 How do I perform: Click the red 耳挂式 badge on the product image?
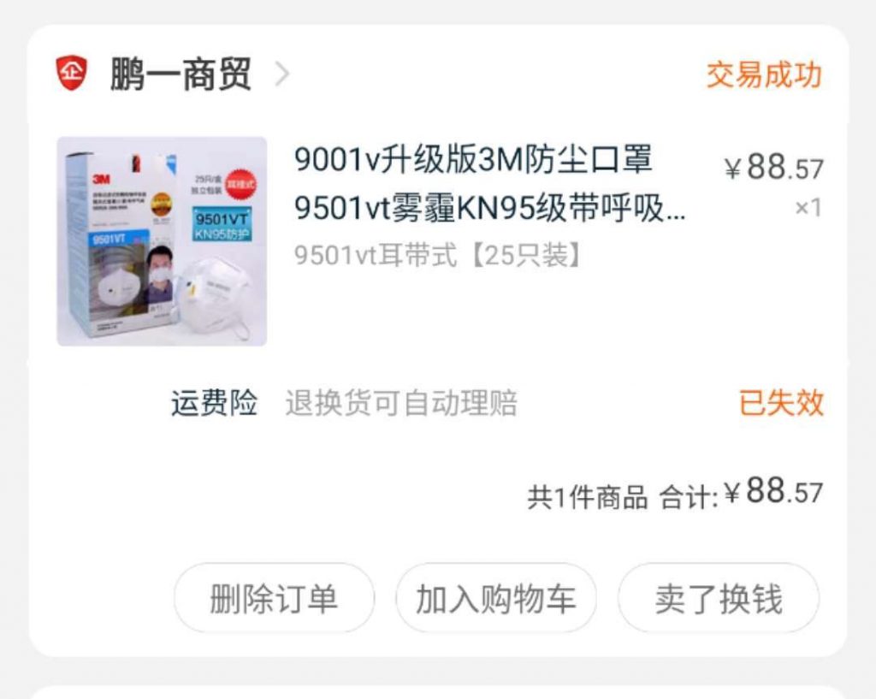click(240, 184)
